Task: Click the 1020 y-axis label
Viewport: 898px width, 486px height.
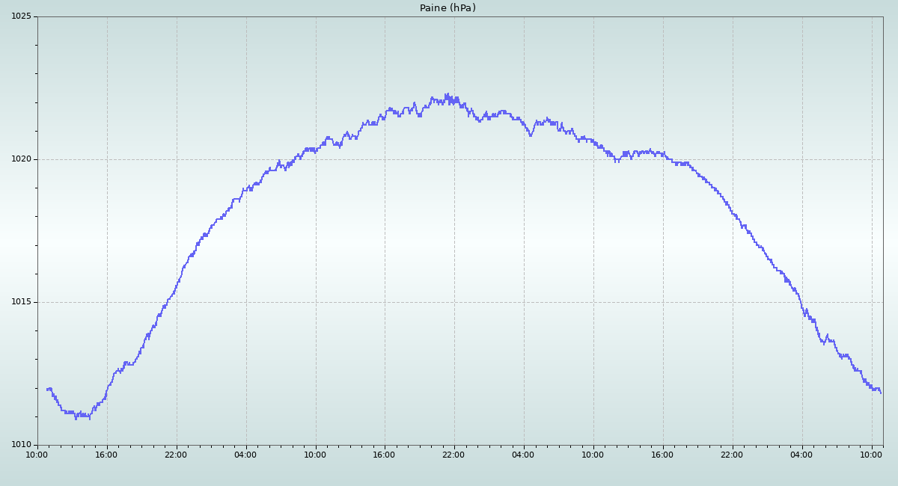Action: 20,159
